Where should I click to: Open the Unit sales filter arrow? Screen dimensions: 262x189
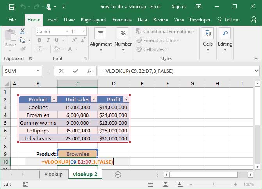tap(94, 100)
